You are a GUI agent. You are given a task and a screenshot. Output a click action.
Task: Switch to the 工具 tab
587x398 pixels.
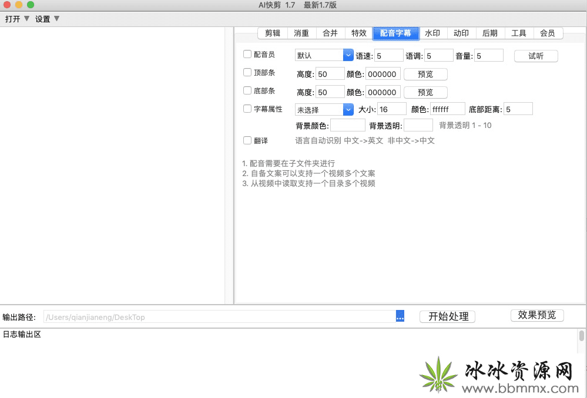click(519, 33)
